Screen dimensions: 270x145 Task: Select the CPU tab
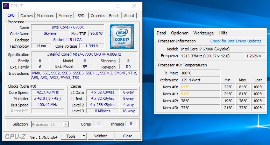pos(11,15)
